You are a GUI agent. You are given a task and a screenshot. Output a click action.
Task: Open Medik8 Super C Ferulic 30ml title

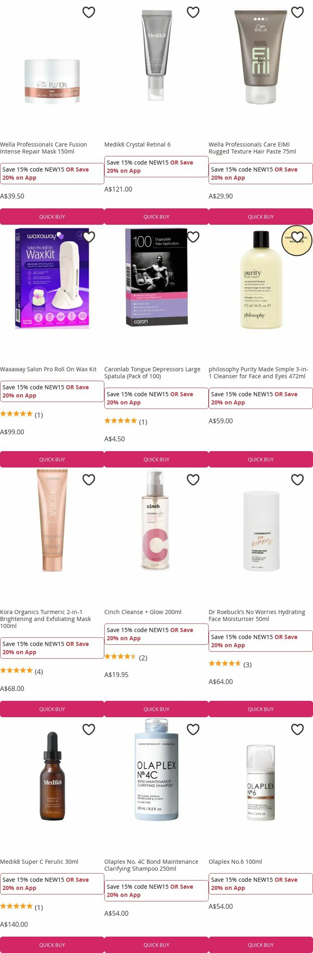(x=39, y=862)
